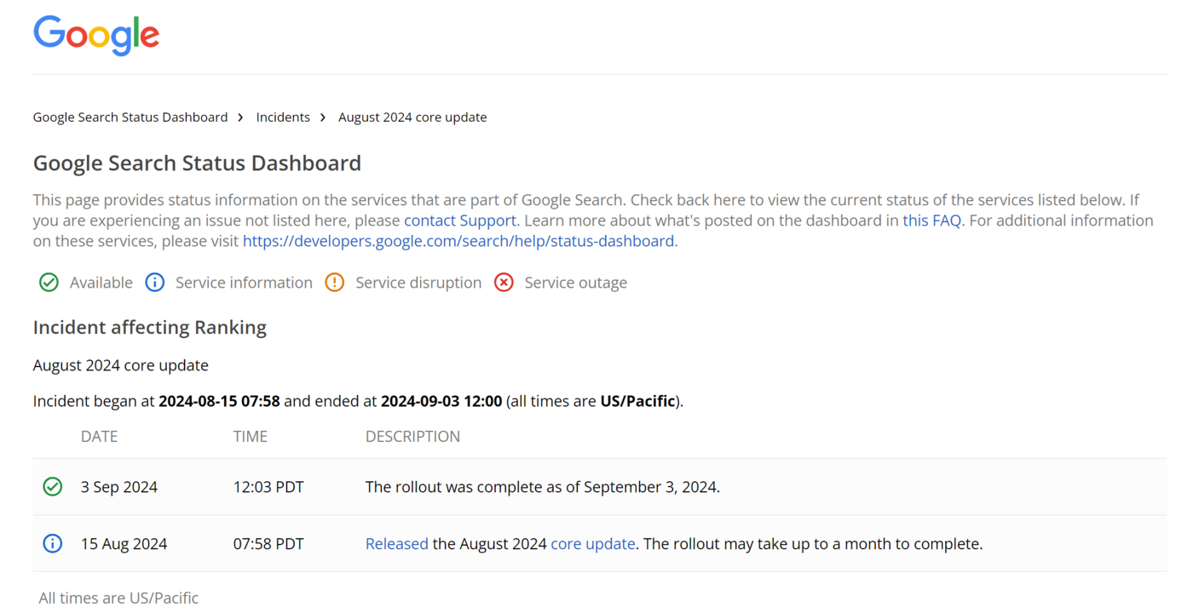Click the blue info icon in 15 Aug 2024 row

point(53,543)
